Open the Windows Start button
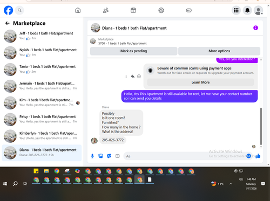 click(5, 184)
